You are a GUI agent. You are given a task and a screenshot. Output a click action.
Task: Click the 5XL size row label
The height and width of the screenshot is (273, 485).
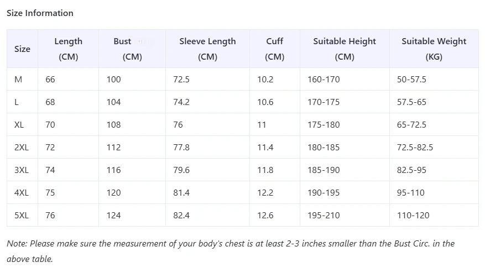point(22,215)
